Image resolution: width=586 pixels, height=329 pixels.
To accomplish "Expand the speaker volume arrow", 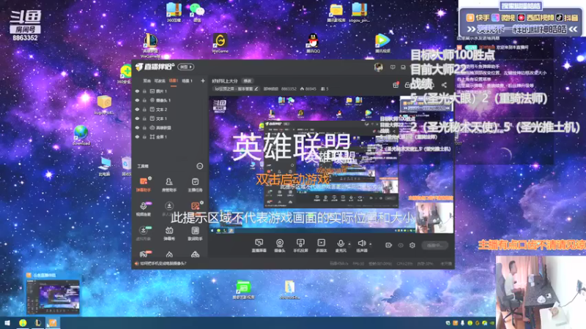I will (x=371, y=244).
